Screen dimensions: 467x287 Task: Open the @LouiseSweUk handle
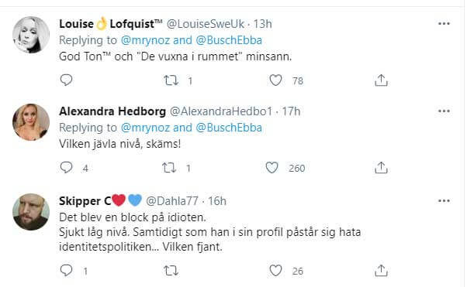206,24
